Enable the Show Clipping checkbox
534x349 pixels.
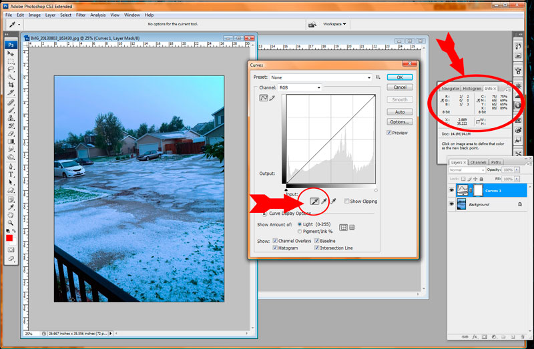click(346, 202)
